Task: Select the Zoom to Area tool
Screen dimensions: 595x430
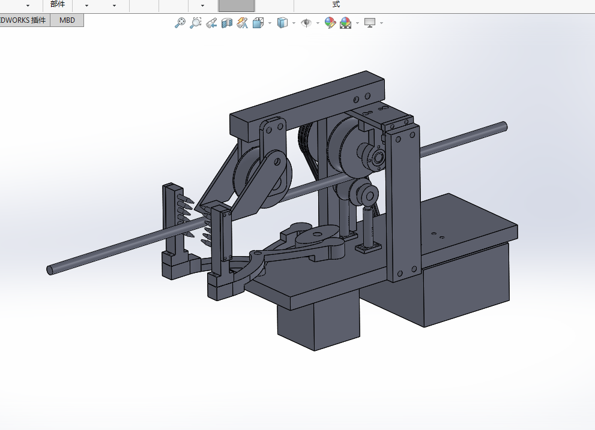Action: tap(195, 23)
